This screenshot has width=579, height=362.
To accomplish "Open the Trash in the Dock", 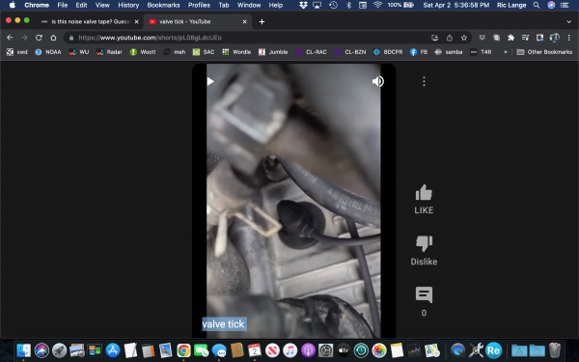I will (x=555, y=350).
